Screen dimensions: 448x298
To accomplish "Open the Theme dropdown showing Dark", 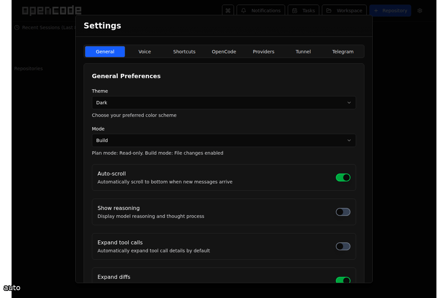I will point(224,102).
